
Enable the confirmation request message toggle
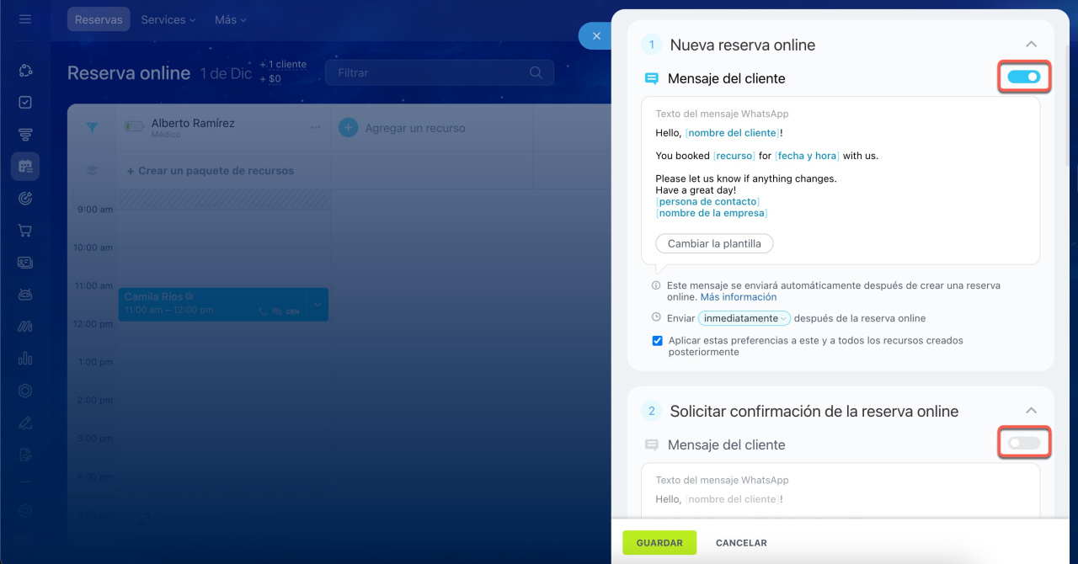1024,443
